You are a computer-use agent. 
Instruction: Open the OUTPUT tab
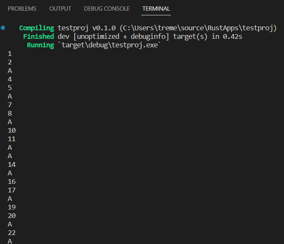click(x=60, y=9)
